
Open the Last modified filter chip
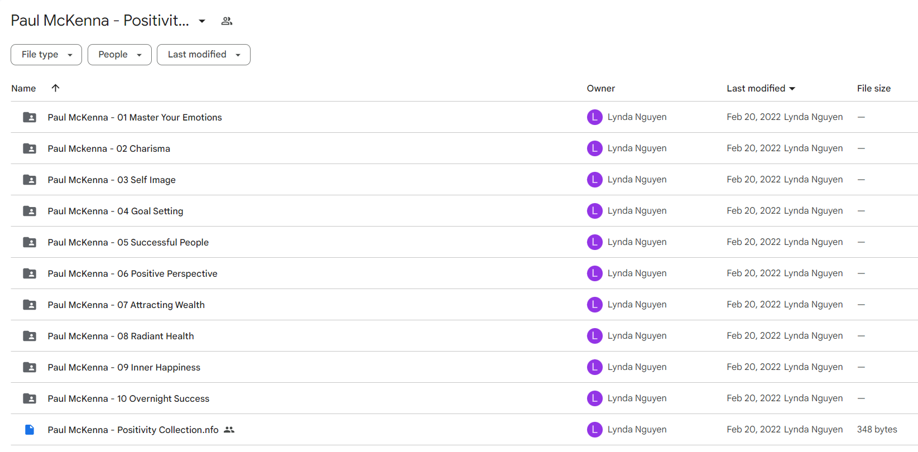pos(204,55)
